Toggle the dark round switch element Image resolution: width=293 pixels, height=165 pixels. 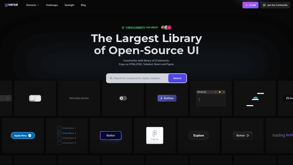click(123, 98)
